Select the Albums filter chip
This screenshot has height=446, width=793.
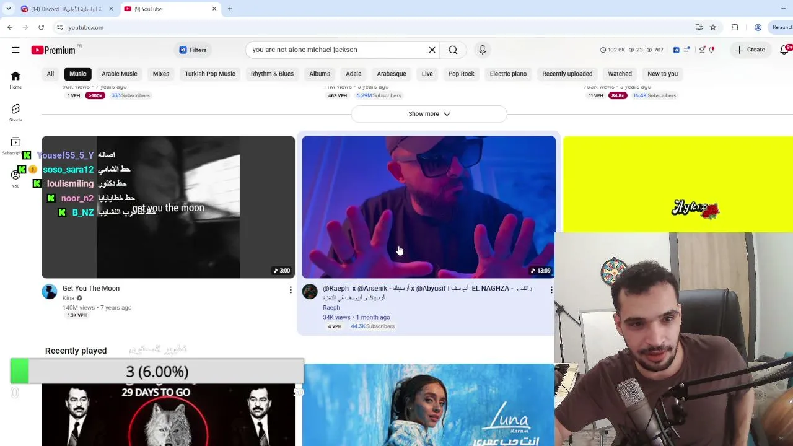coord(320,74)
